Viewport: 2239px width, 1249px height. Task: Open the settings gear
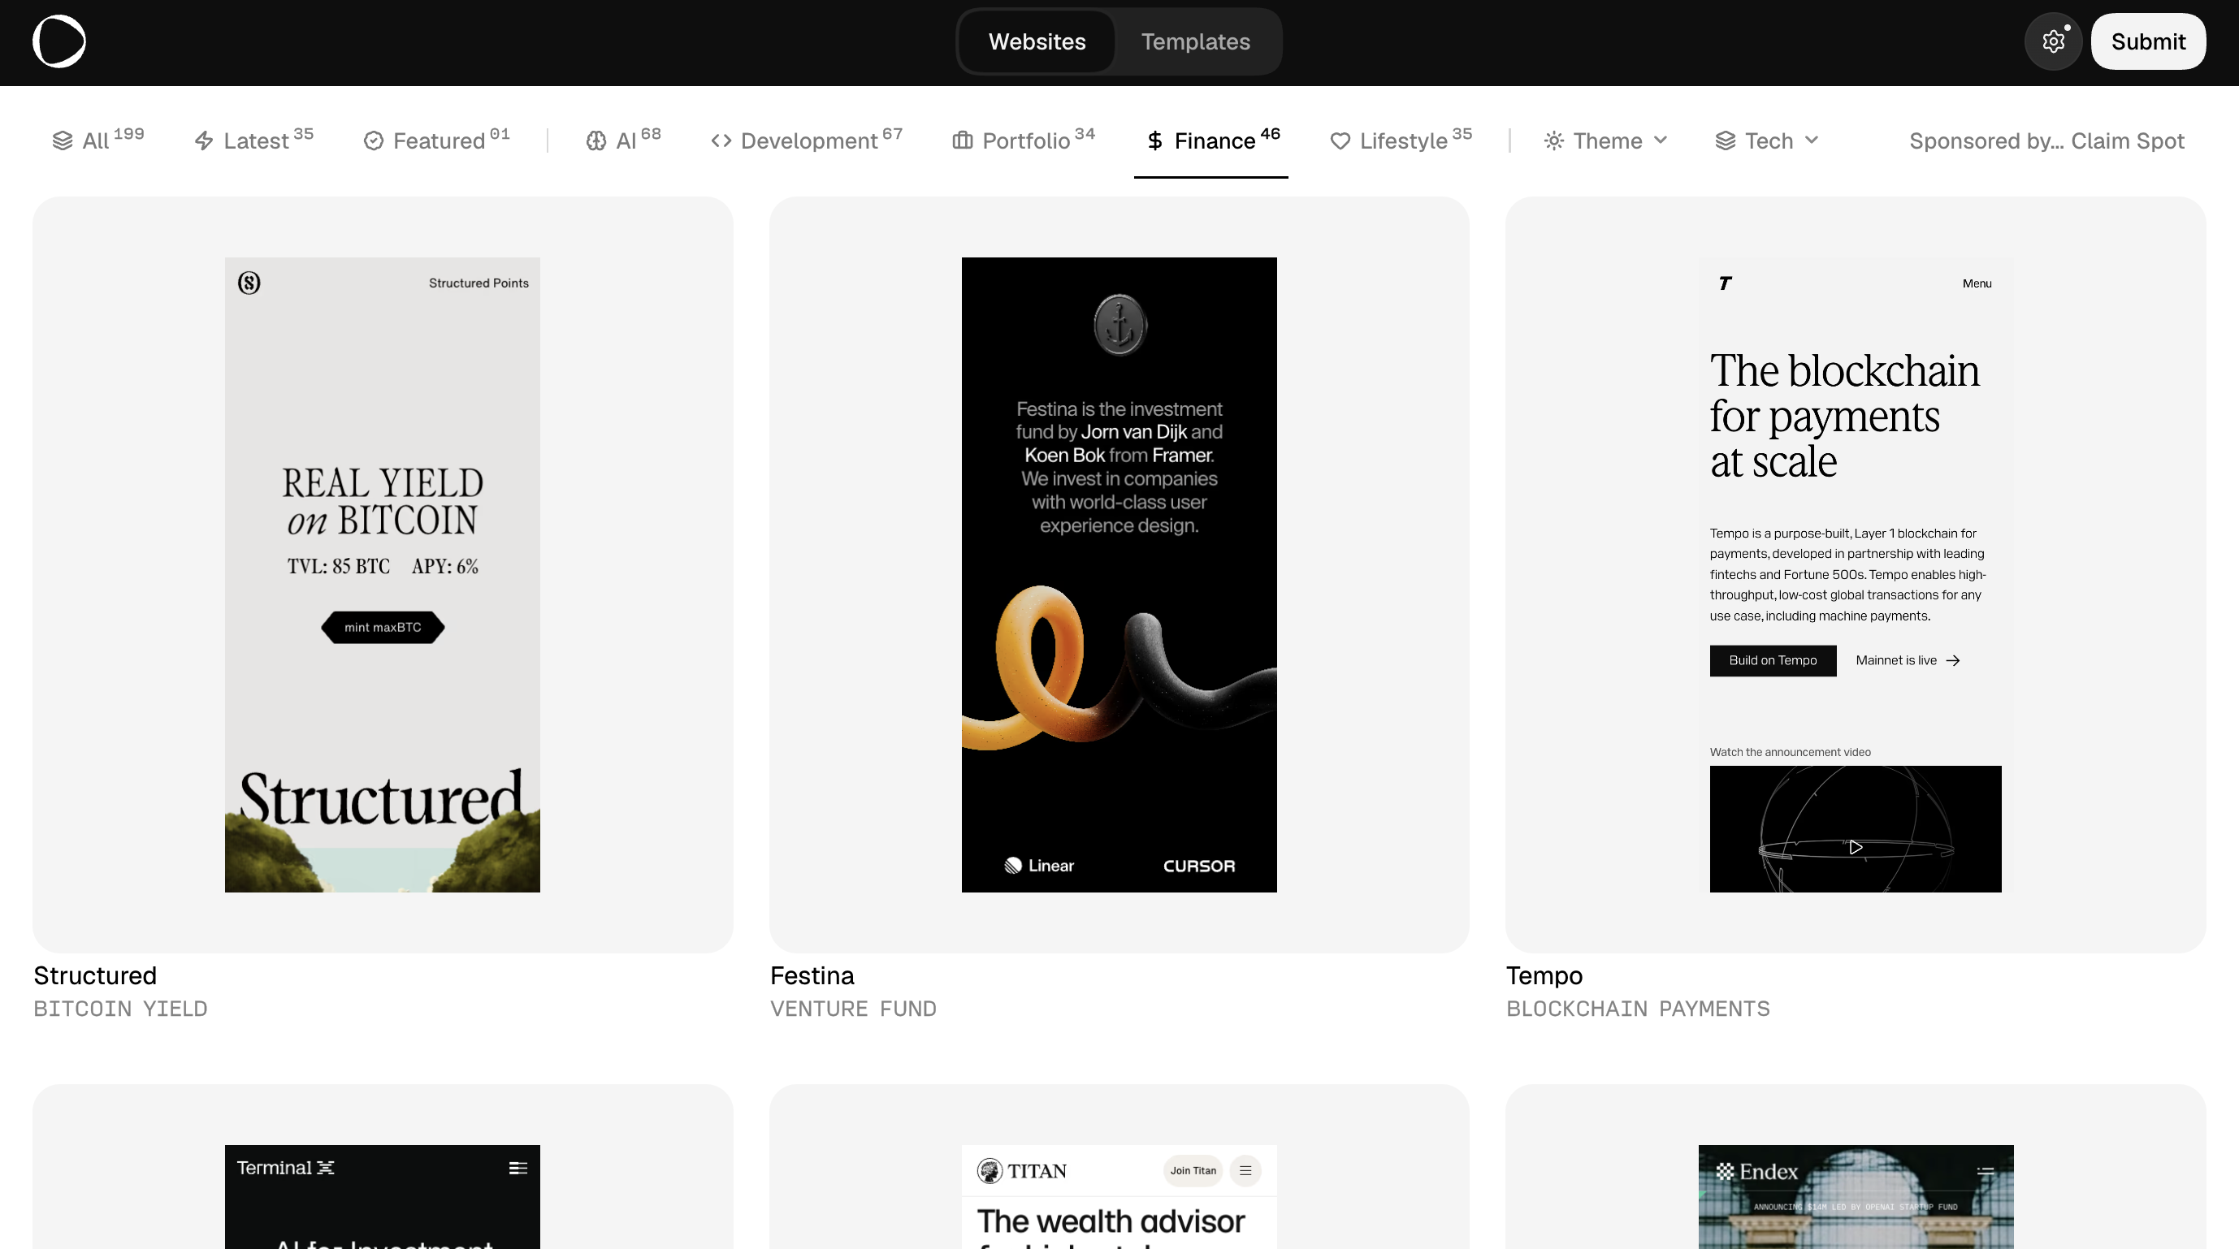coord(2053,41)
